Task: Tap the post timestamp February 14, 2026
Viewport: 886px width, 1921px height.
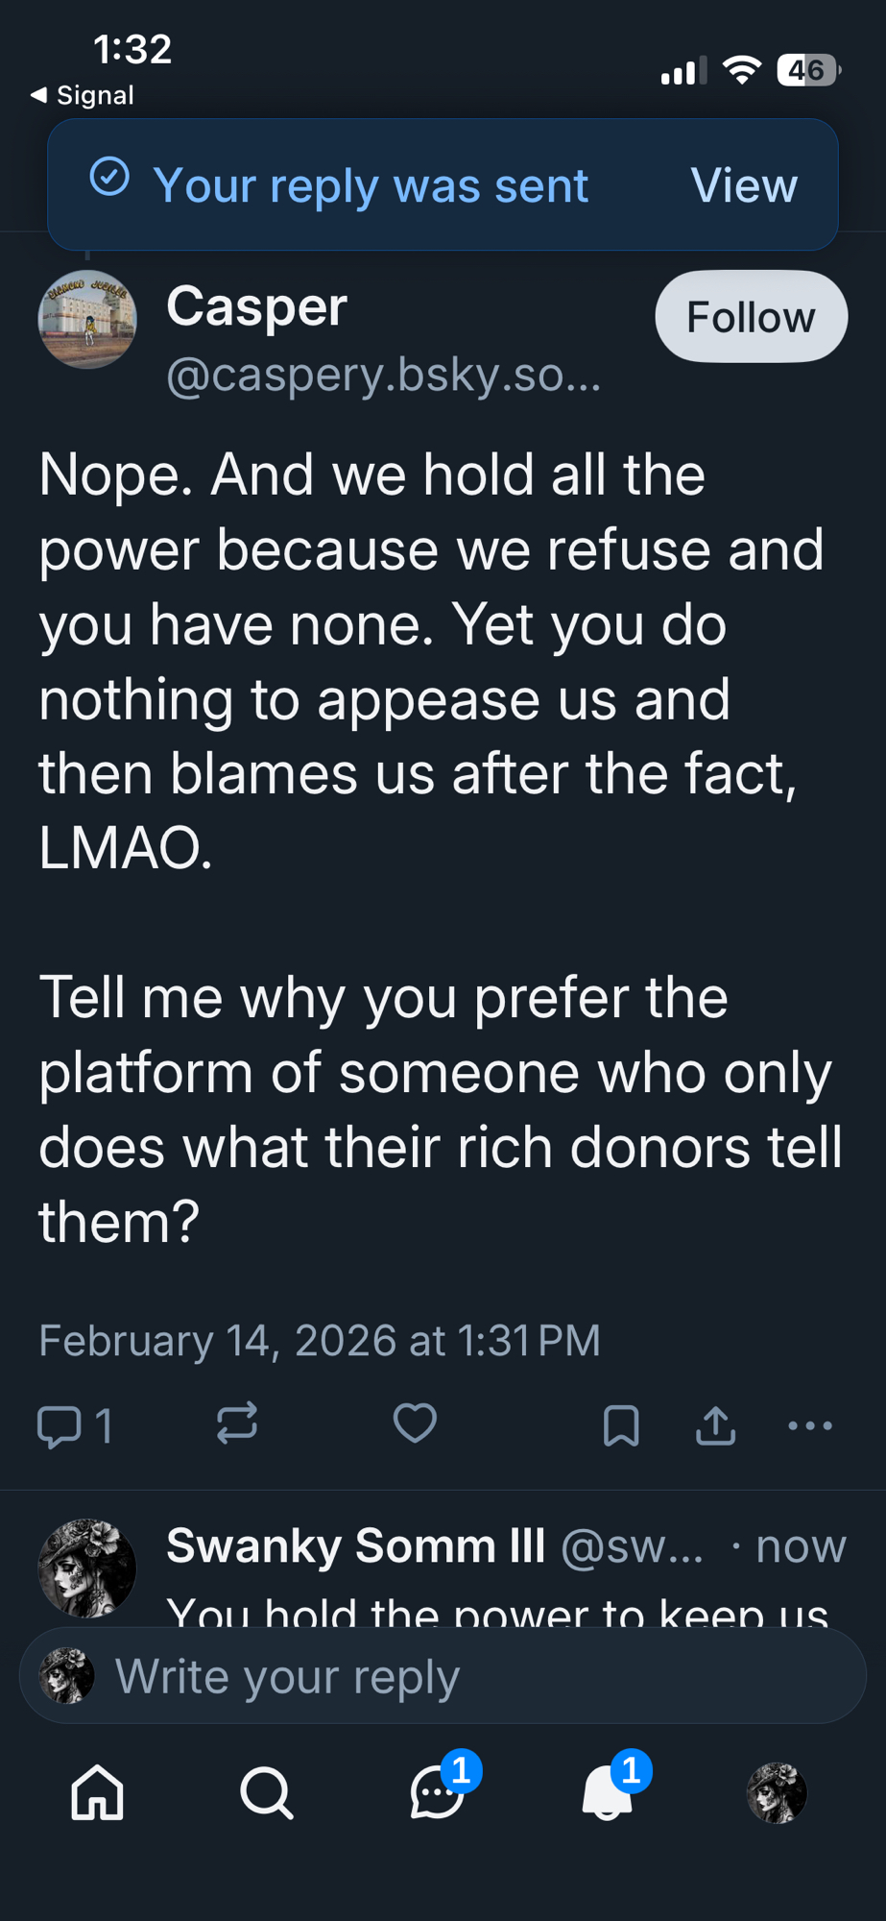Action: pos(320,1341)
